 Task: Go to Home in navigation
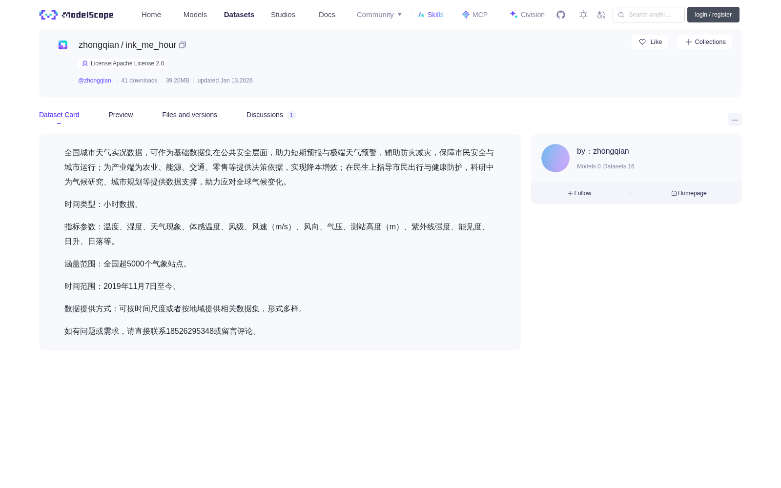[x=151, y=15]
